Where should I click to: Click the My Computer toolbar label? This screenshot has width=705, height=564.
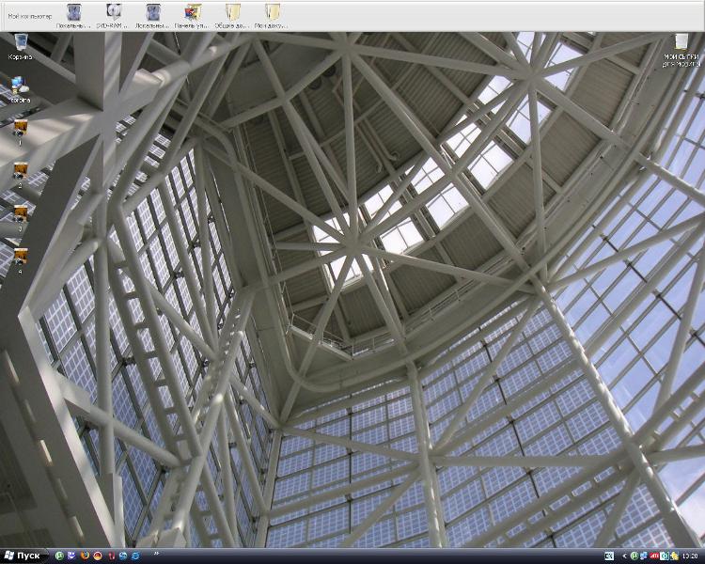point(30,16)
